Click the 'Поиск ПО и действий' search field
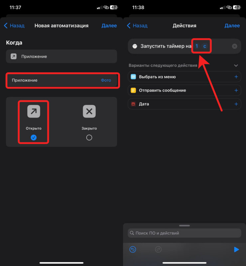The width and height of the screenshot is (246, 266). [x=184, y=233]
